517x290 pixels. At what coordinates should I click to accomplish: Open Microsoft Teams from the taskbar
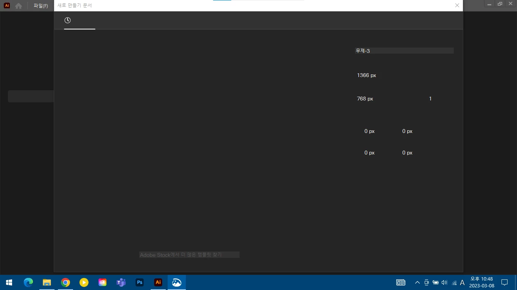tap(121, 282)
